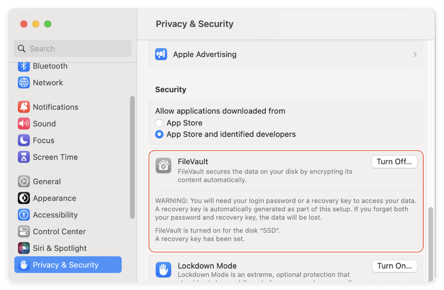This screenshot has height=290, width=444.
Task: Click the Lockdown Mode hand icon
Action: [x=163, y=270]
